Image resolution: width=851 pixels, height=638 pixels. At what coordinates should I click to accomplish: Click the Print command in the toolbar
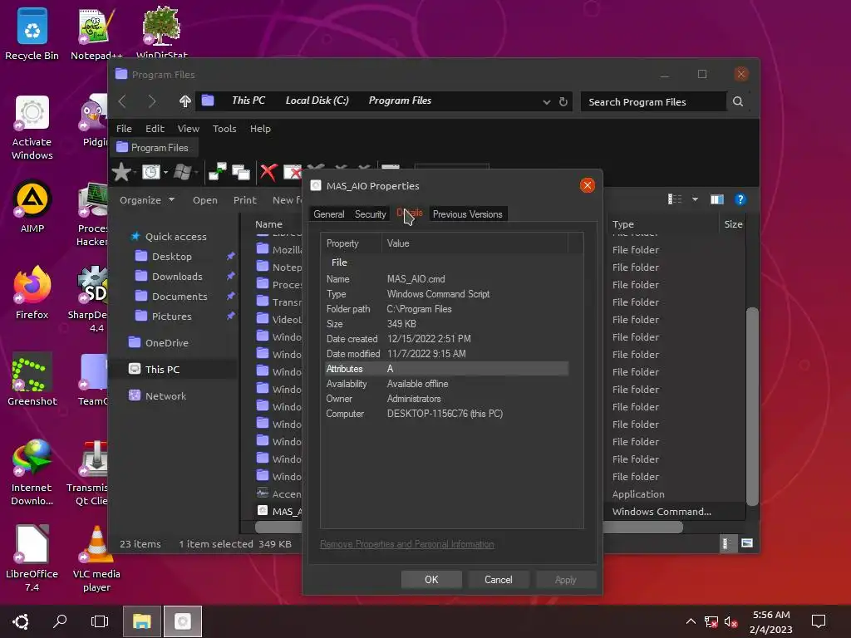tap(245, 199)
